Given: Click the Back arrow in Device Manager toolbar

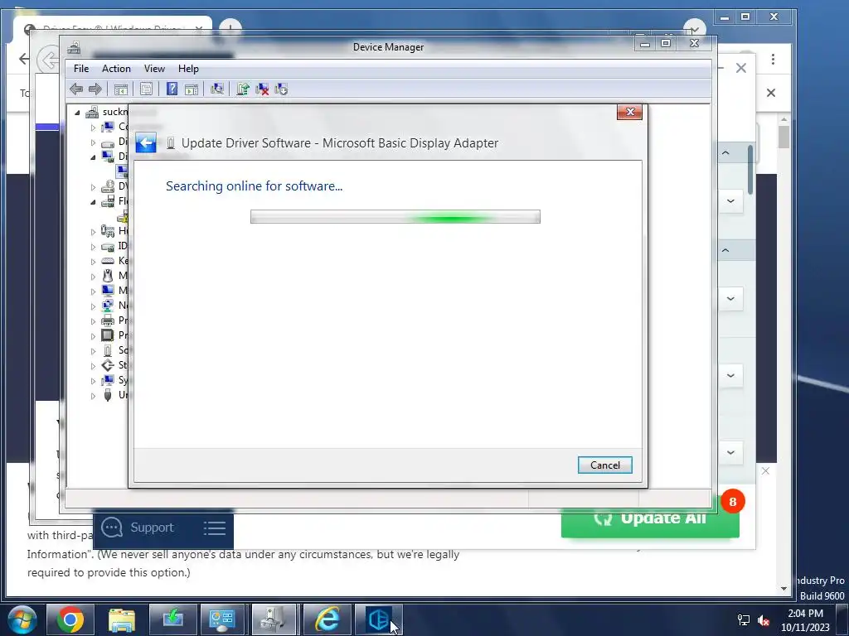Looking at the screenshot, I should coord(76,89).
